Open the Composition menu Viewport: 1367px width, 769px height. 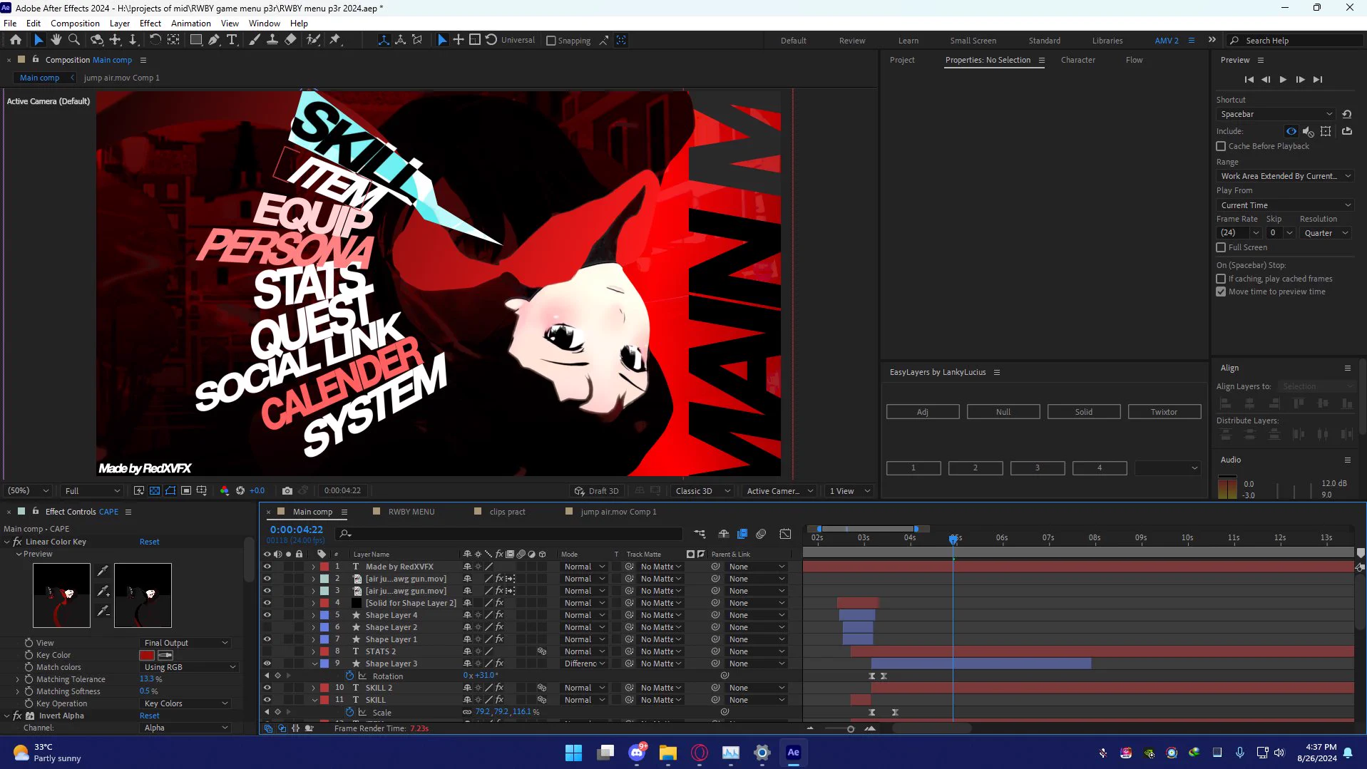[75, 23]
